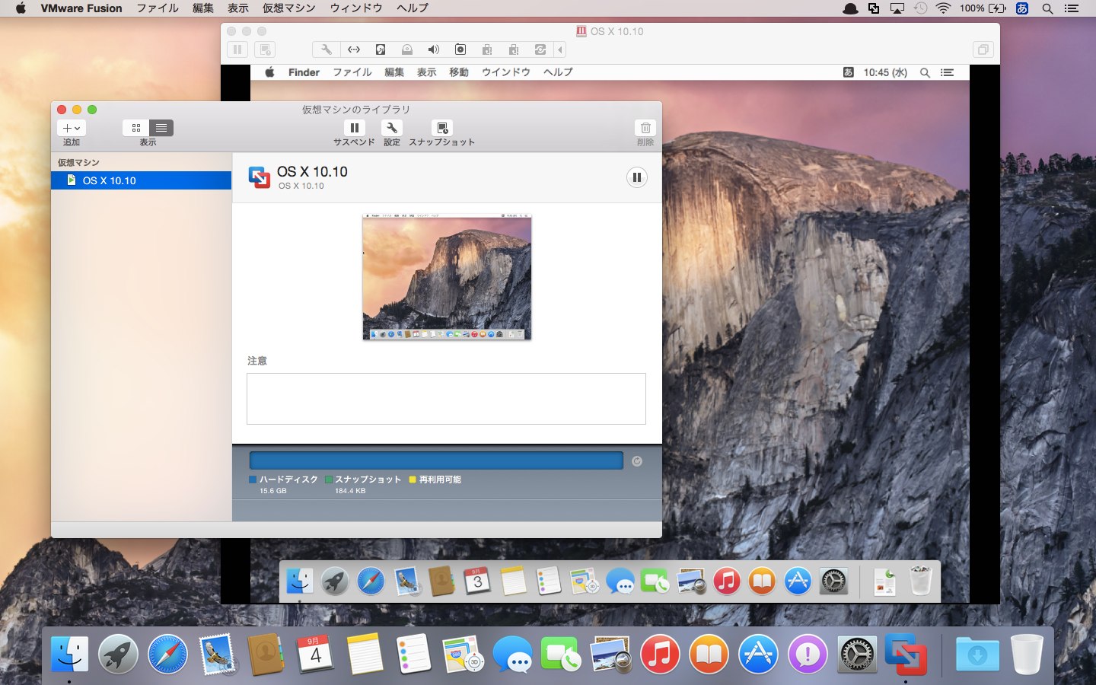
Task: Open Notification Center in the host menu bar
Action: (x=1072, y=8)
